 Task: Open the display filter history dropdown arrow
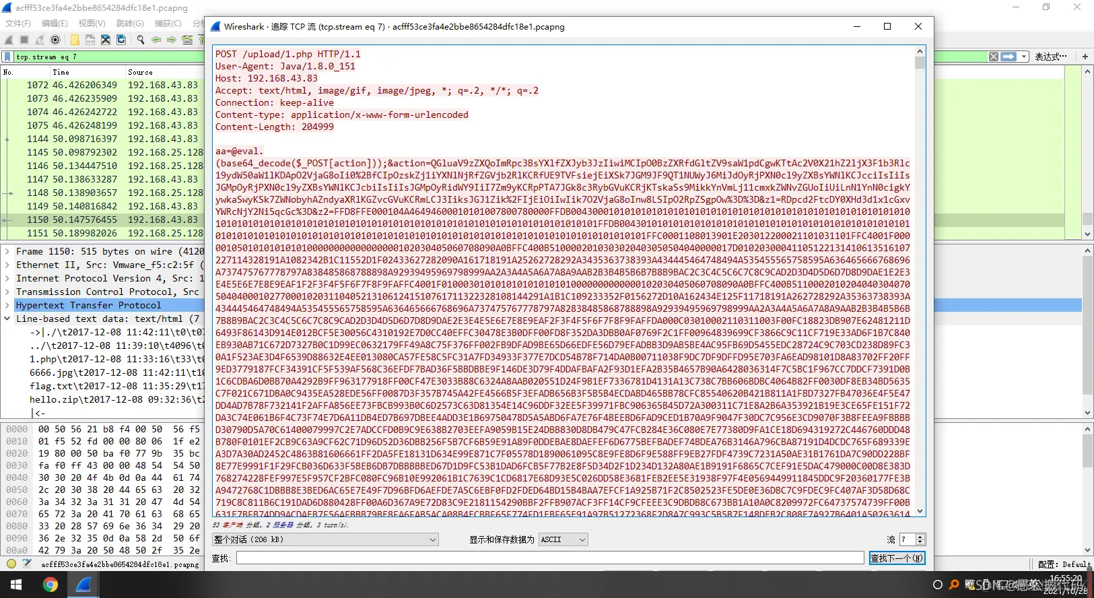coord(1024,57)
